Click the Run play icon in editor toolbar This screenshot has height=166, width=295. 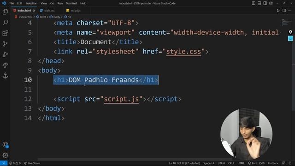point(278,11)
